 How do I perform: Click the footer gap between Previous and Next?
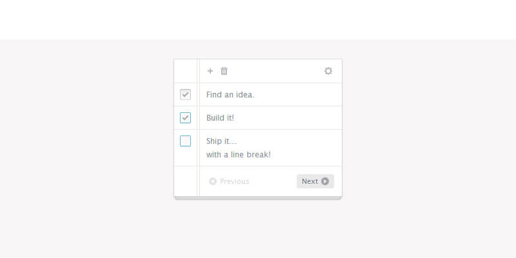tap(273, 181)
